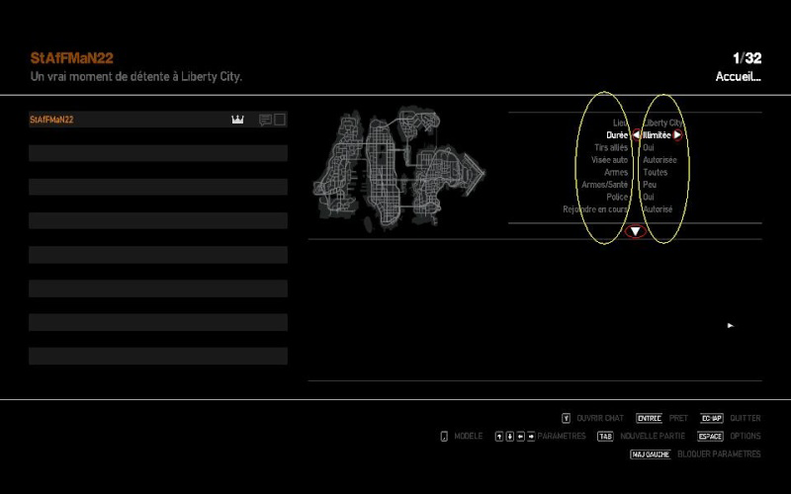Click the Toutes value for Armes
The height and width of the screenshot is (494, 791).
pyautogui.click(x=655, y=172)
